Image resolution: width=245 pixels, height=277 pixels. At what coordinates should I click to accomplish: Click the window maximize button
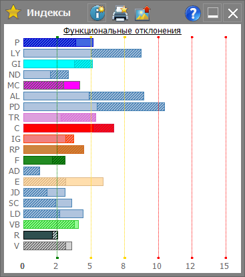tap(212, 13)
